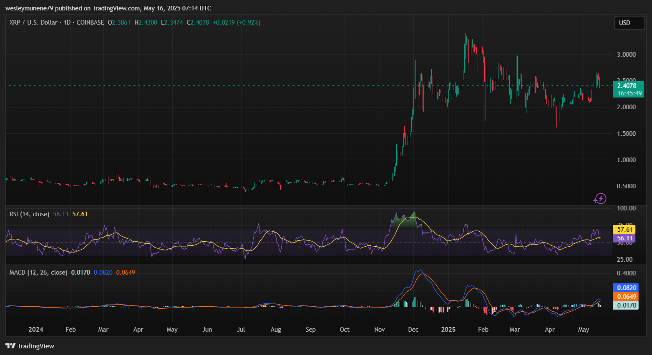Click the purple lightning bolt icon

pyautogui.click(x=600, y=199)
